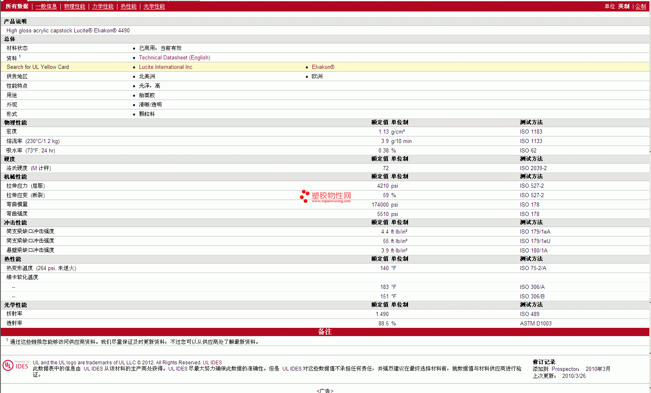
Task: Click the 欧洲 availability entry
Action: [317, 77]
